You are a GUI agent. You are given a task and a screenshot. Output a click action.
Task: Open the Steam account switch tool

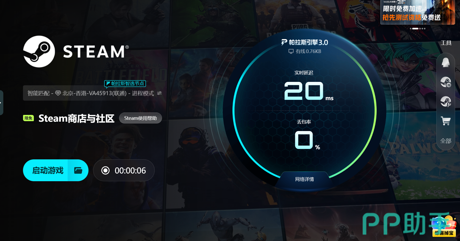coord(446,82)
